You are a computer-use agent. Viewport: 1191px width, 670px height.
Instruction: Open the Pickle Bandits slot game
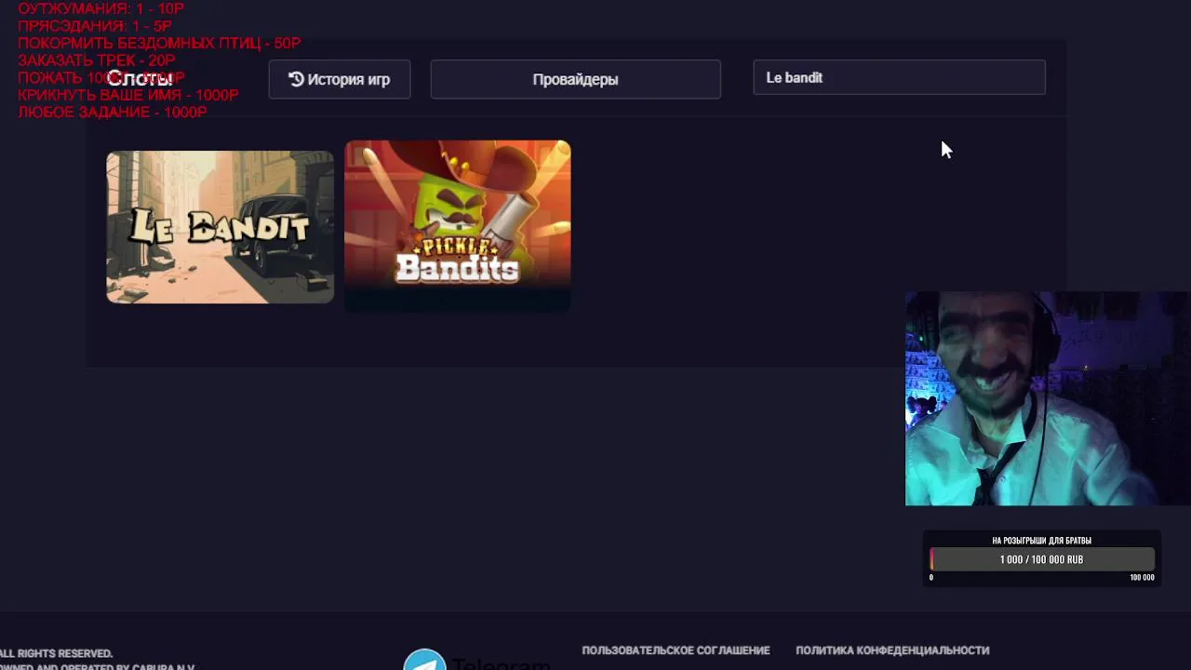coord(458,225)
